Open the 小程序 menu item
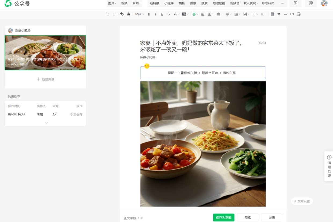333x222 pixels. click(169, 3)
